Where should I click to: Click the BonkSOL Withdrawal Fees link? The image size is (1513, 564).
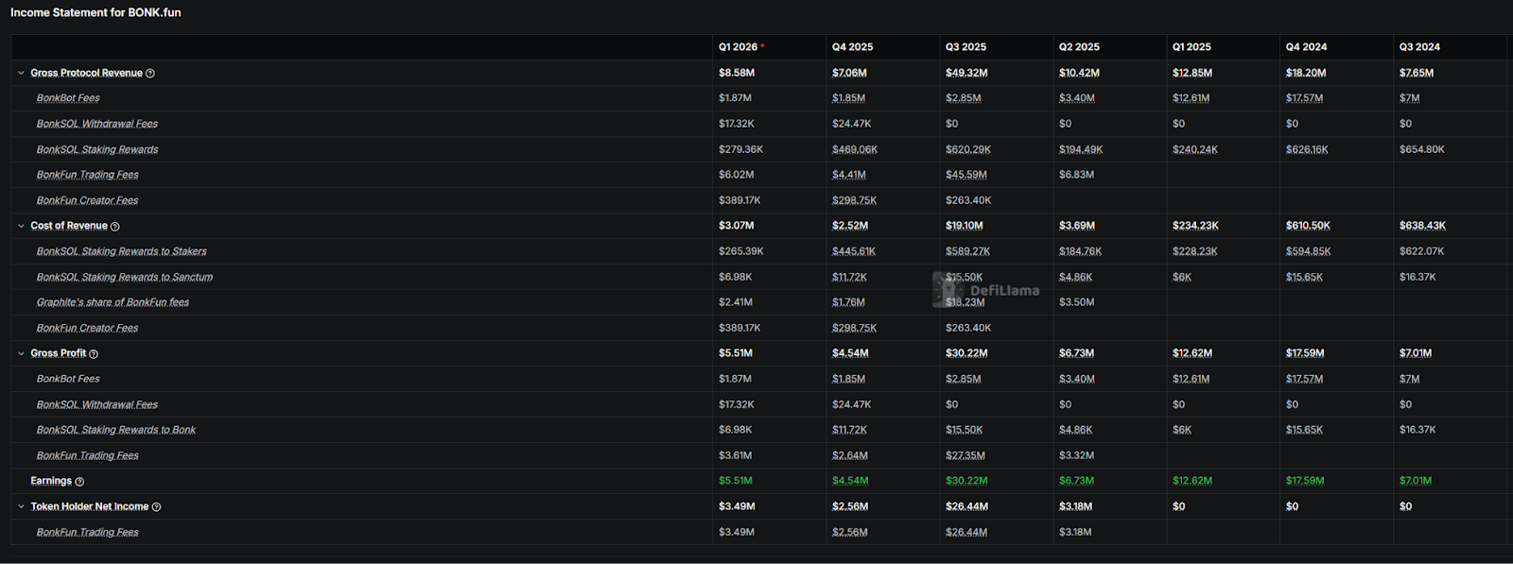96,124
